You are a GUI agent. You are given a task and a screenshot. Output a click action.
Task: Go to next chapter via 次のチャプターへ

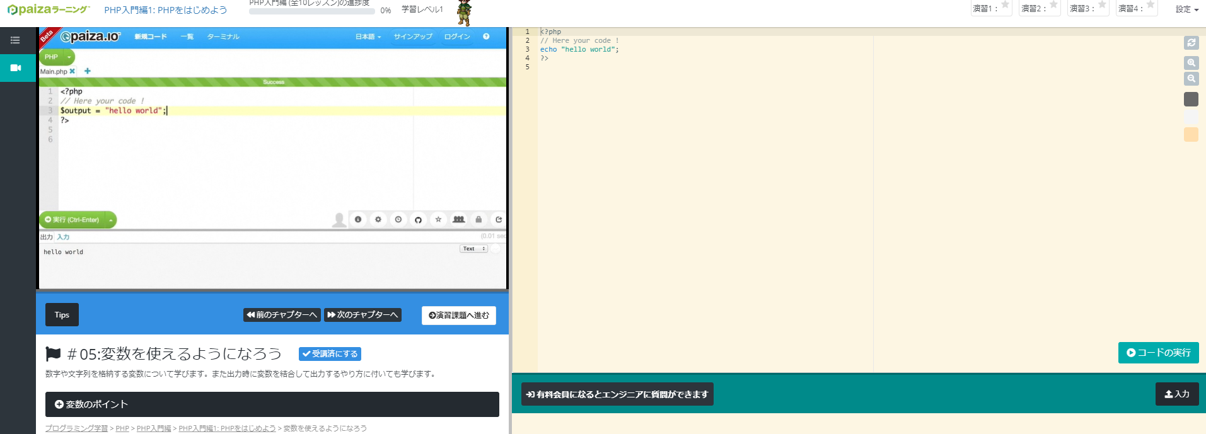(x=362, y=315)
